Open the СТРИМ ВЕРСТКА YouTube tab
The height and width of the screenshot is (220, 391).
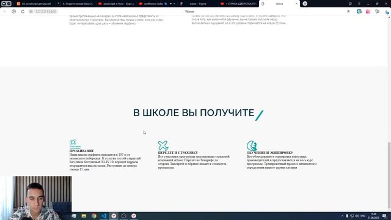tap(238, 4)
